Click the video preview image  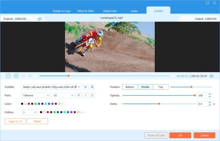pyautogui.click(x=110, y=47)
